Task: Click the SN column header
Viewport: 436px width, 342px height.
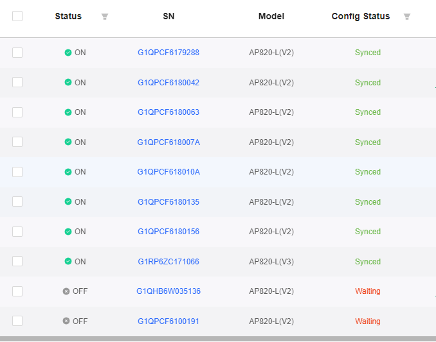Action: click(x=168, y=16)
